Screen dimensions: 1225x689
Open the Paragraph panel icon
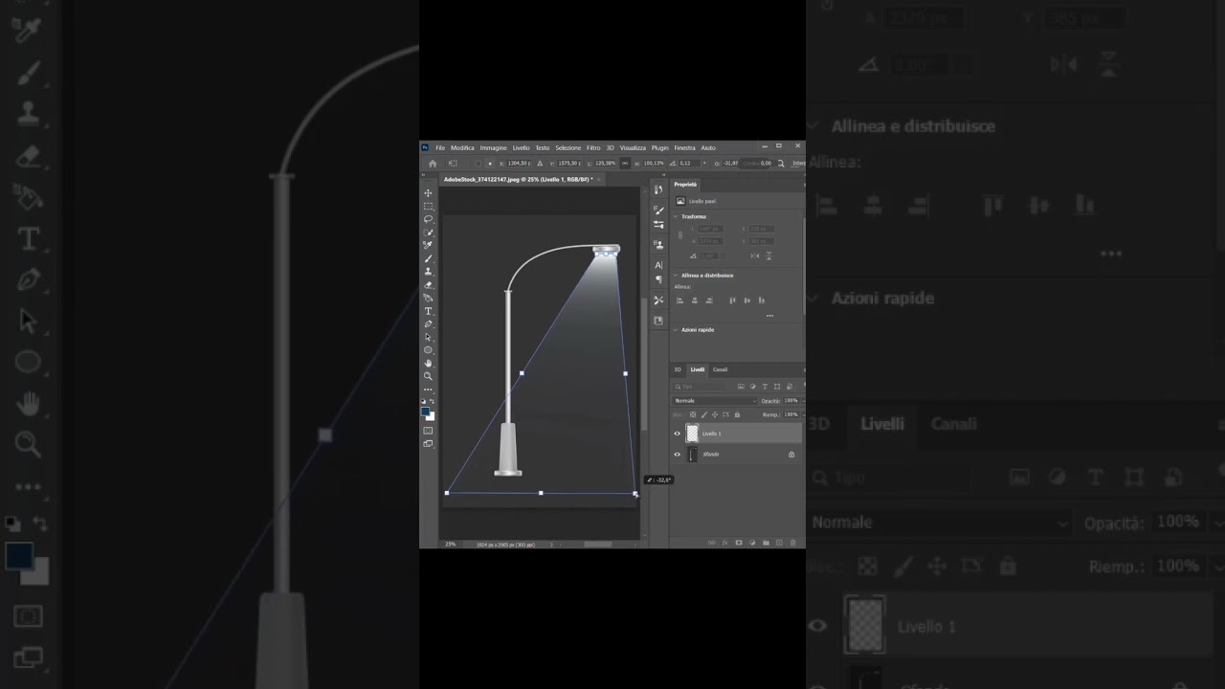658,279
